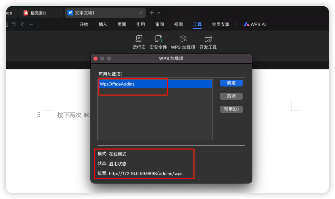Click the undo arrow icon
The image size is (335, 199).
click(14, 24)
